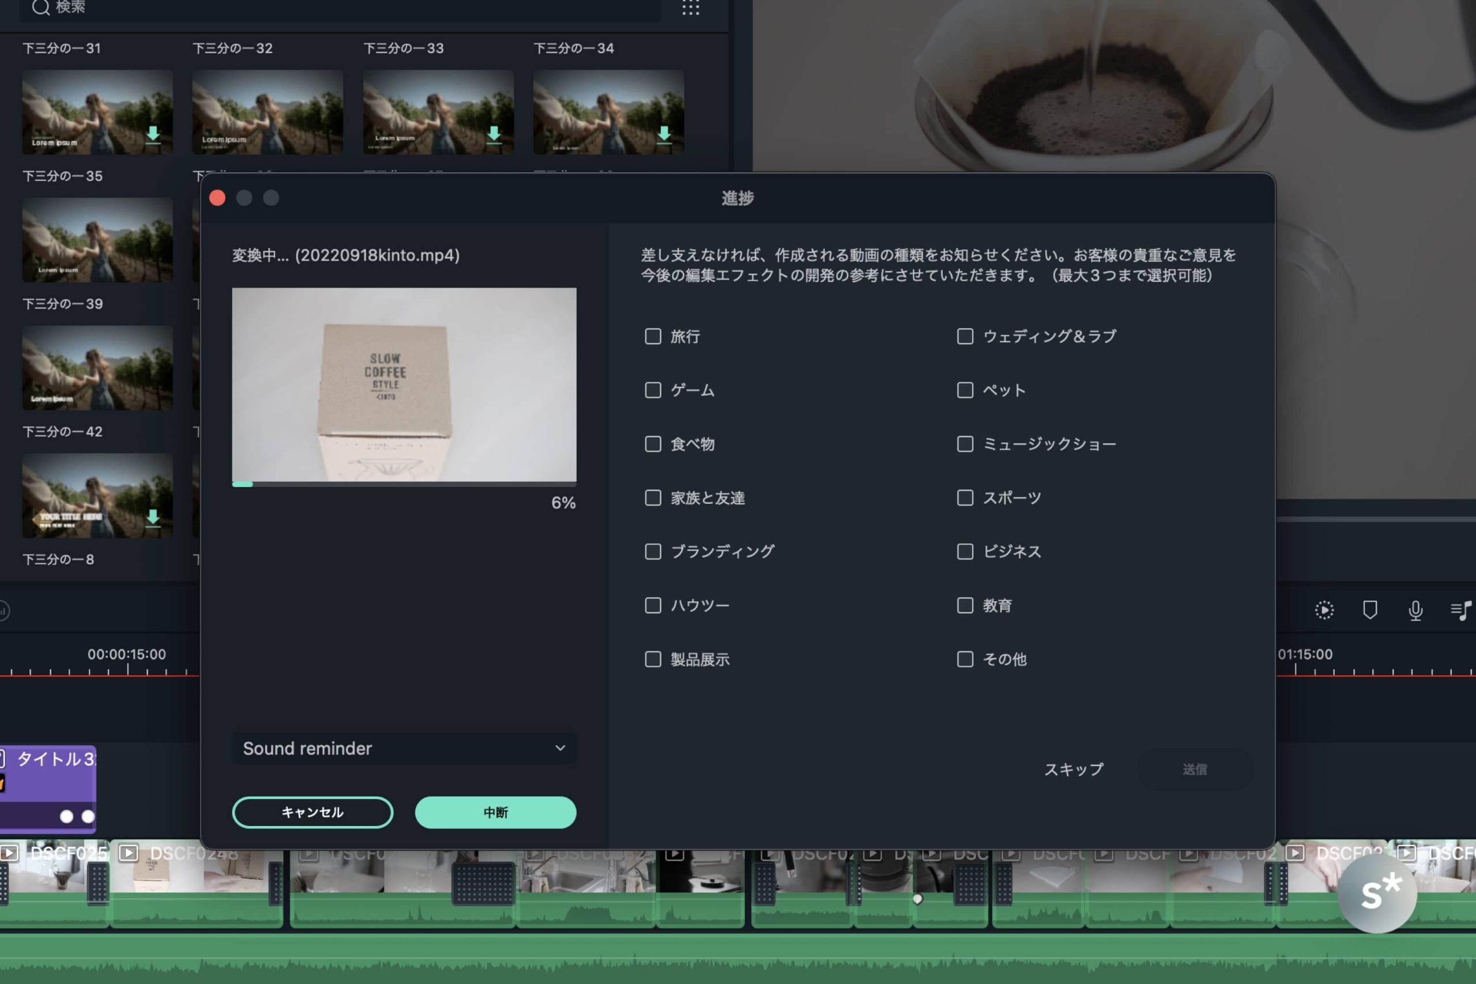Tick the 製品展示 checkbox
This screenshot has height=984, width=1476.
653,659
